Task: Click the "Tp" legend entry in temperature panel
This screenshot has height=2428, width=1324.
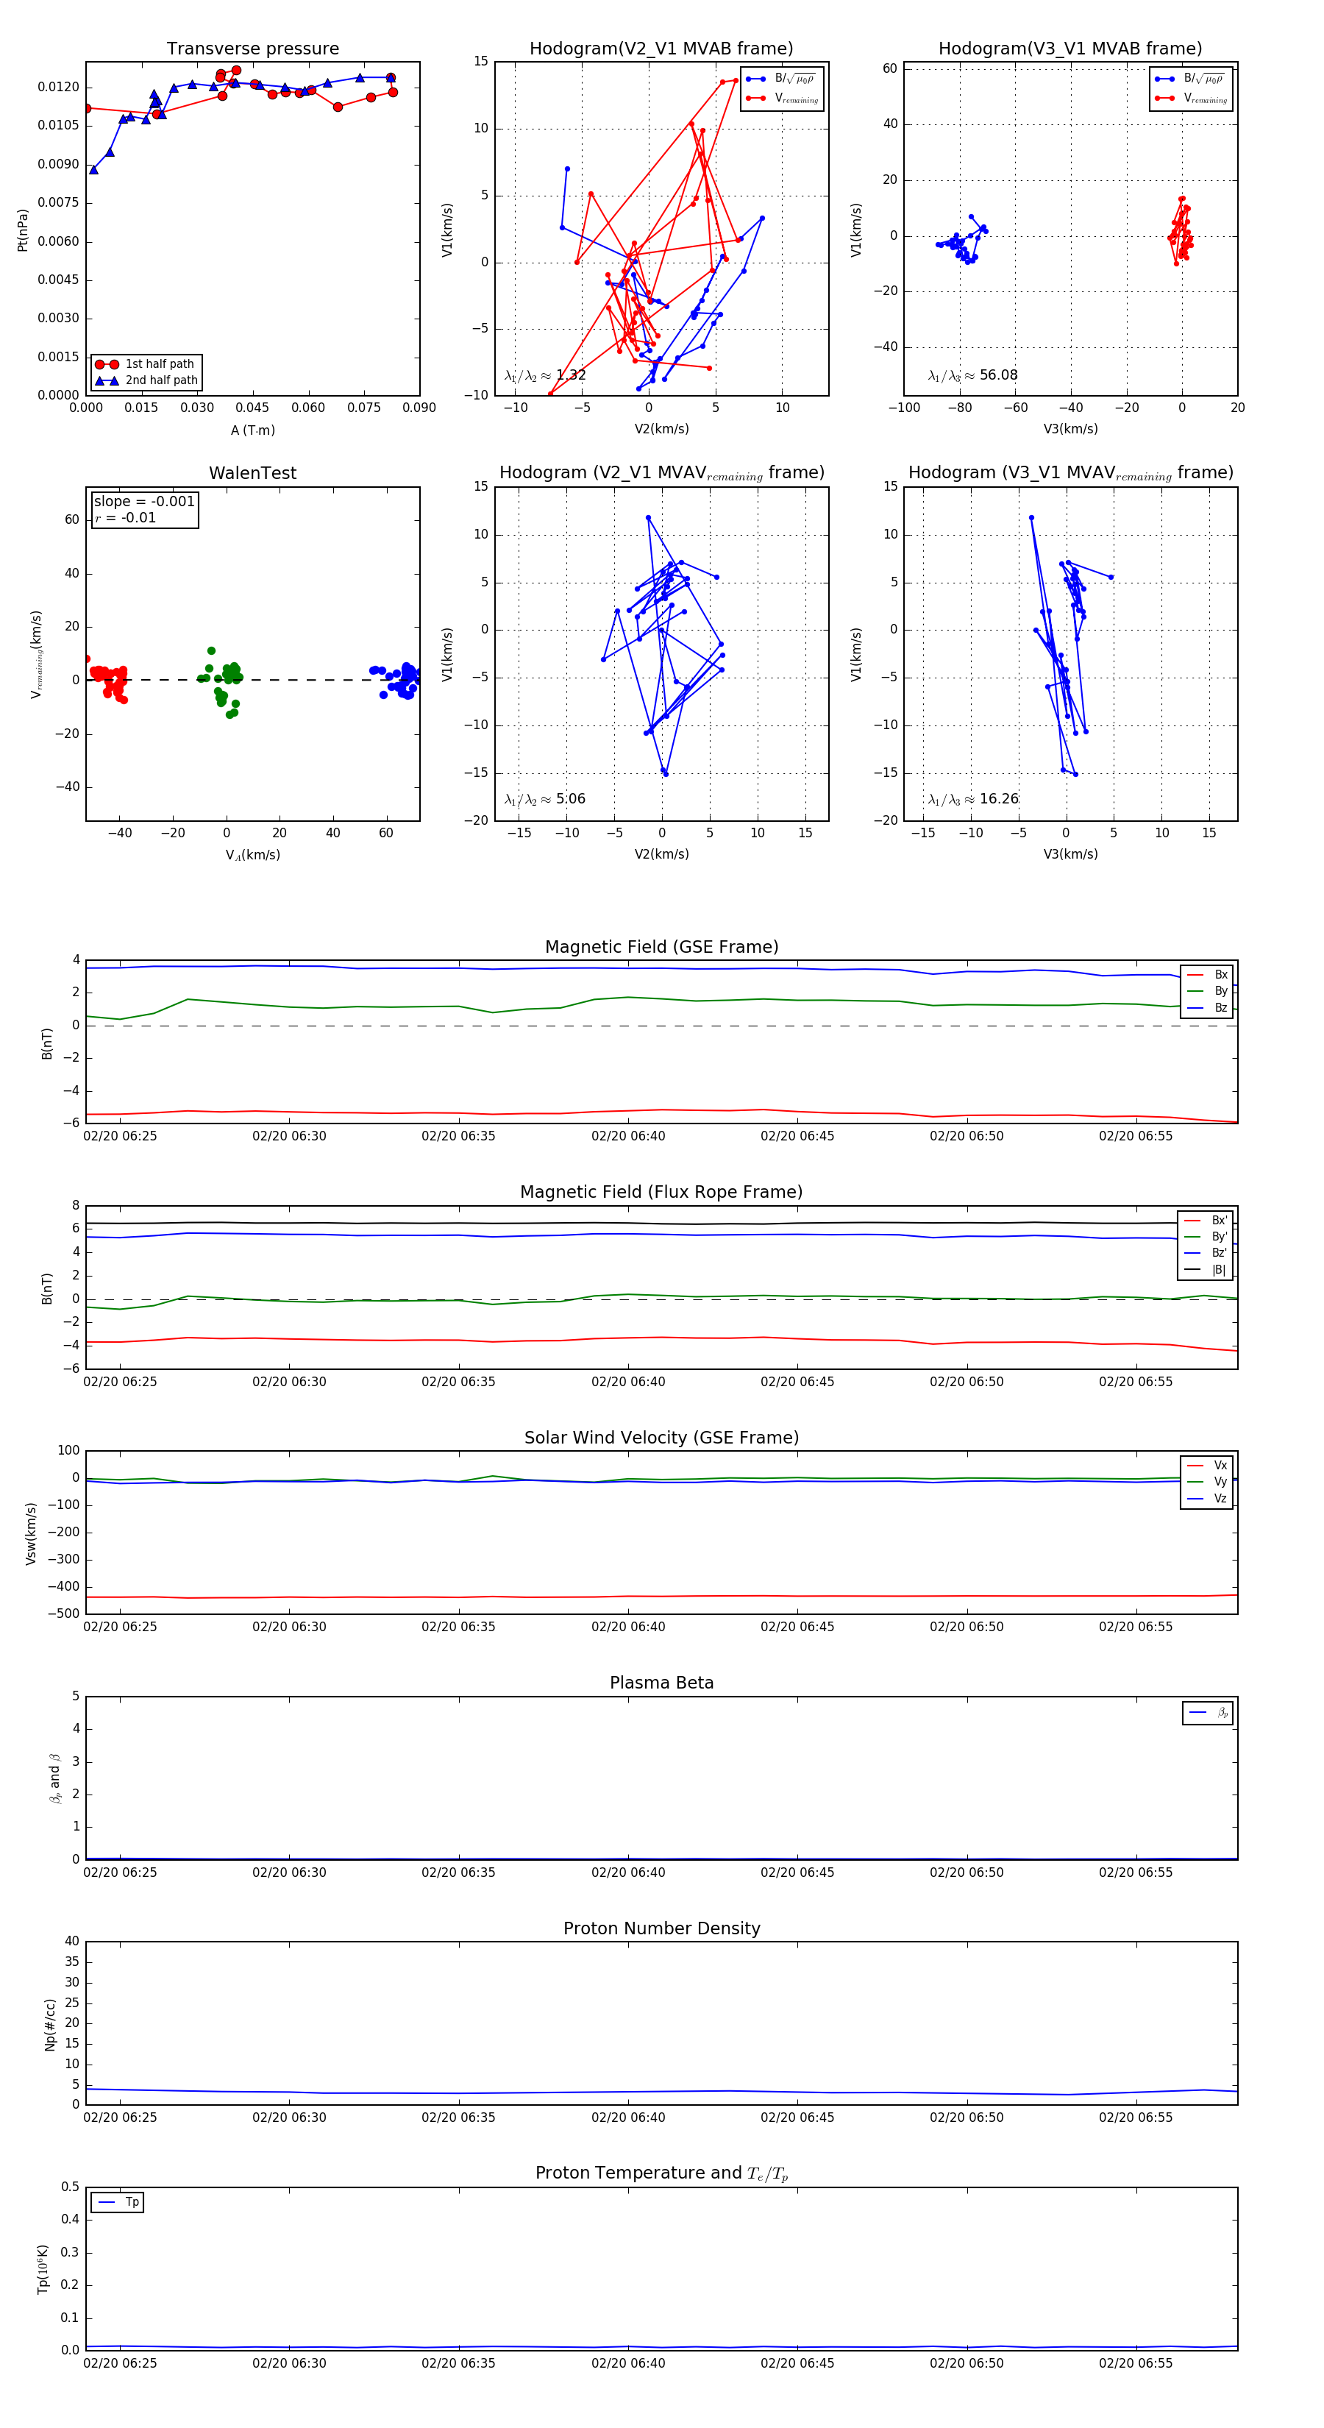Action: (118, 2203)
